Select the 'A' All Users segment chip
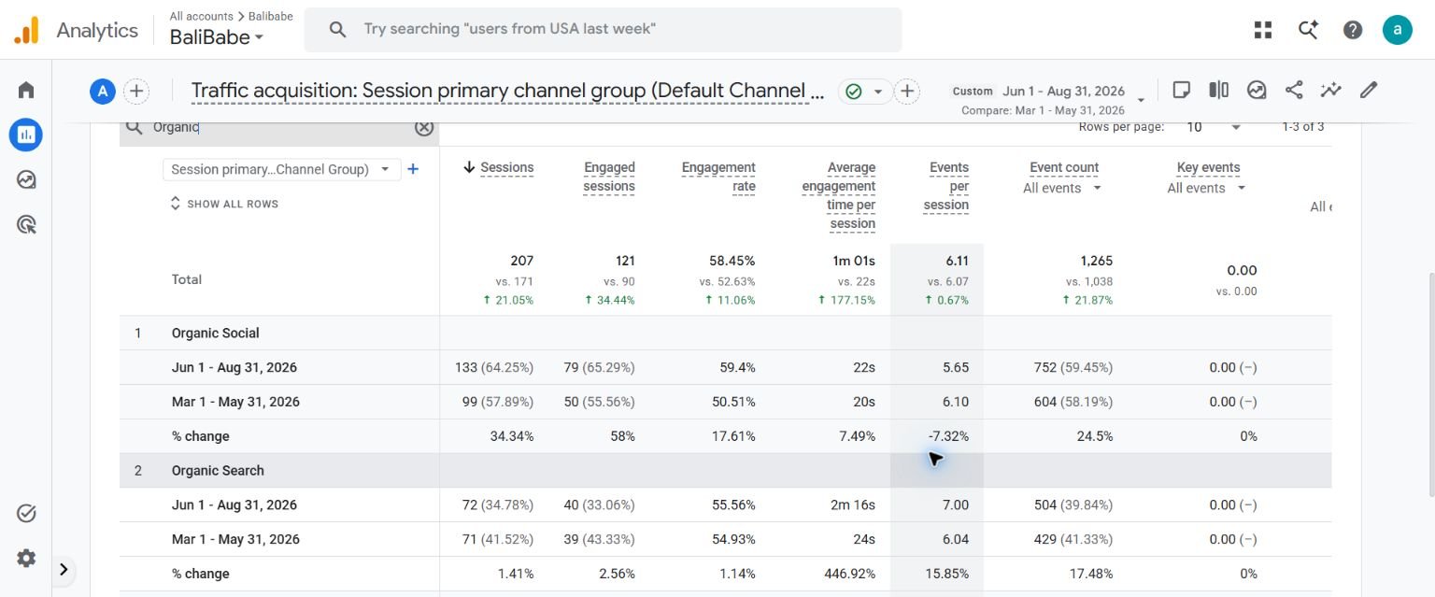 (102, 91)
